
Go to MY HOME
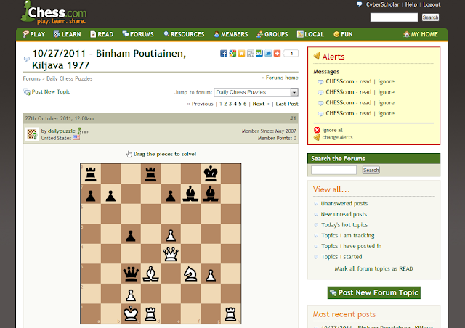[x=421, y=34]
